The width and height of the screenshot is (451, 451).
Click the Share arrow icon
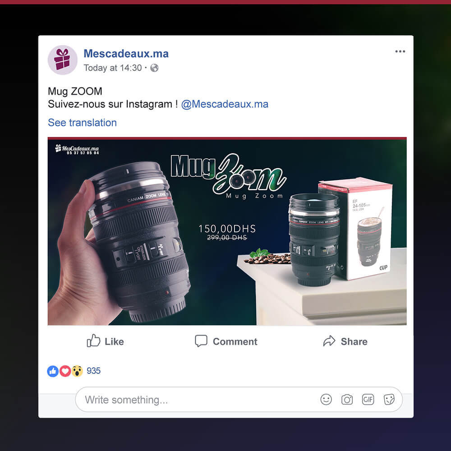[330, 341]
